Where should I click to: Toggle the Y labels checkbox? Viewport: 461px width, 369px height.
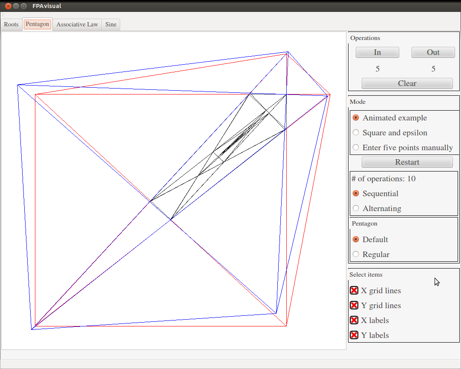coord(354,335)
